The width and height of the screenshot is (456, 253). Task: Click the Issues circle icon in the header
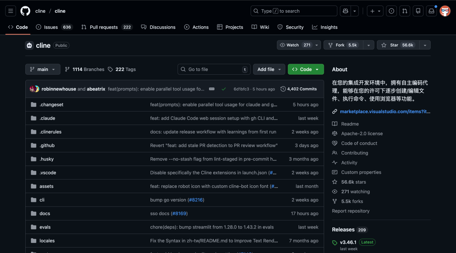coord(391,11)
